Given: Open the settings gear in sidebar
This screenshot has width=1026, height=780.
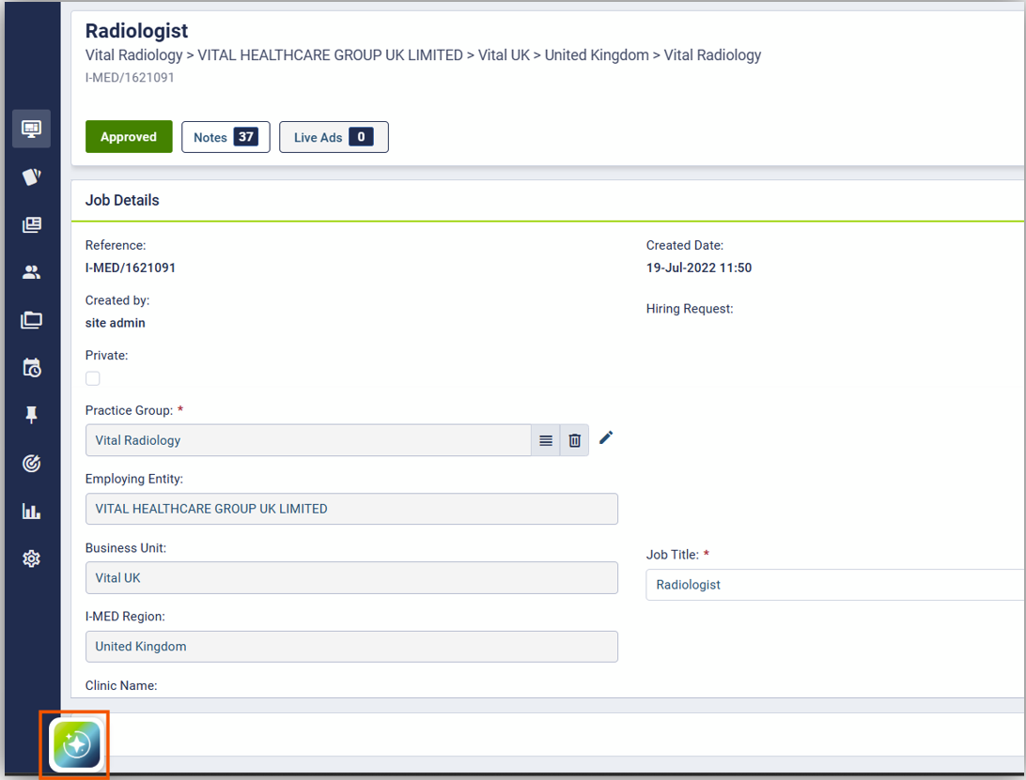Looking at the screenshot, I should click(31, 558).
